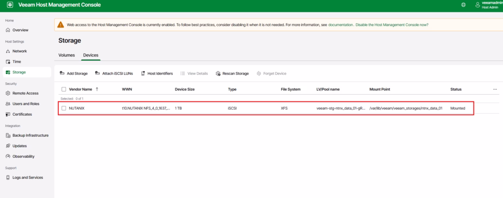Switch to the Volumes tab
Viewport: 503px width, 198px height.
67,55
